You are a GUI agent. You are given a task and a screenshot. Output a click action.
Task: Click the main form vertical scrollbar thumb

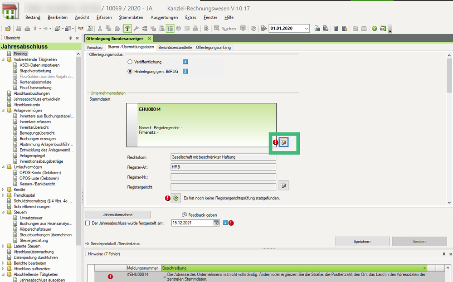point(449,75)
